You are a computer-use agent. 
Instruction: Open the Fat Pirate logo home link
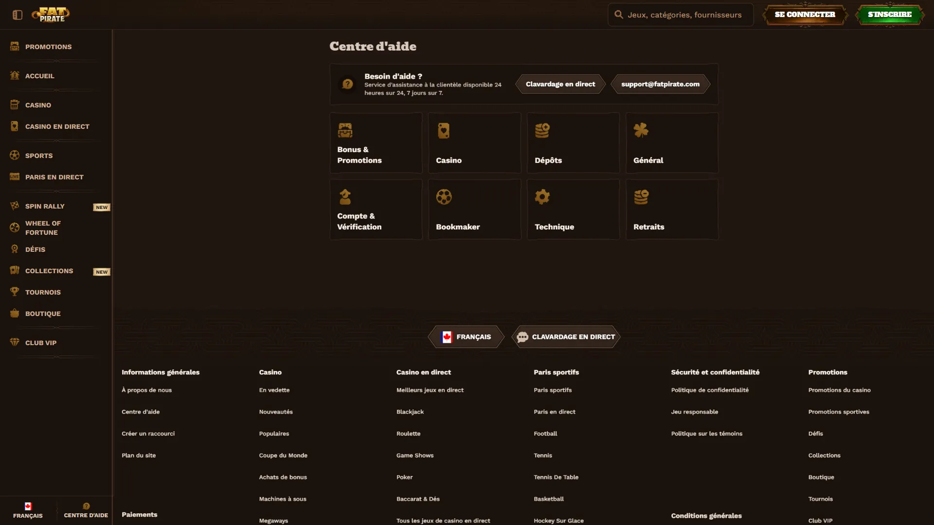tap(51, 15)
